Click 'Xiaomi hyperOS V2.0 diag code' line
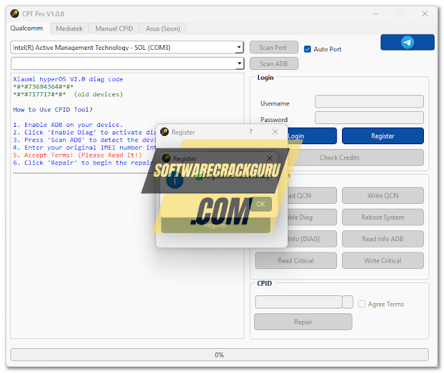This screenshot has width=444, height=373. 68,79
